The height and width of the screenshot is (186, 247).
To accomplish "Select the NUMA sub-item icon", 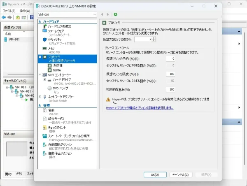I will point(50,70).
